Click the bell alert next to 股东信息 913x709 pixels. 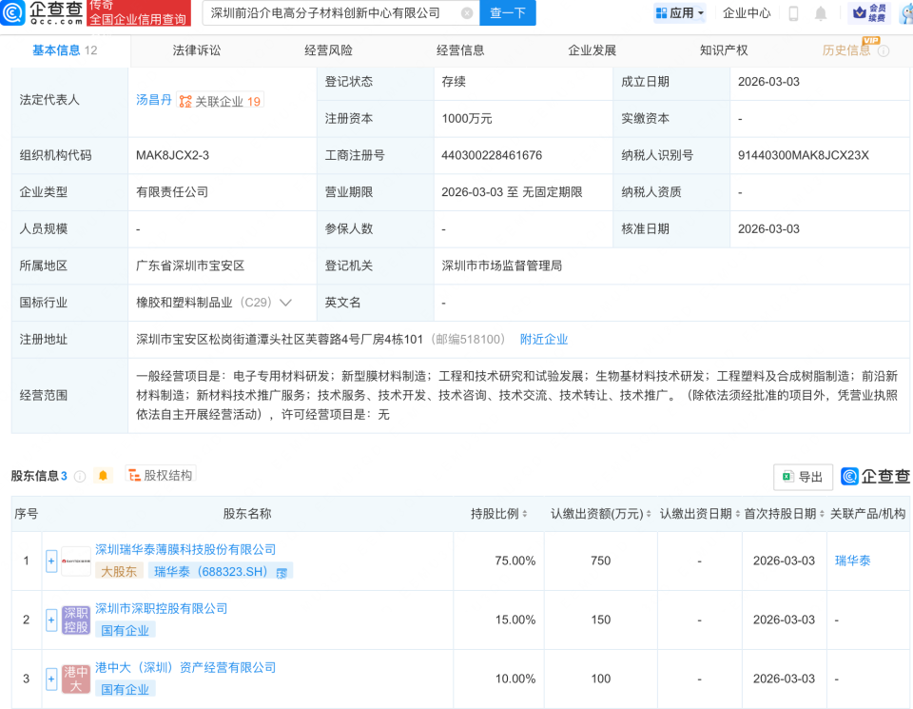(101, 476)
